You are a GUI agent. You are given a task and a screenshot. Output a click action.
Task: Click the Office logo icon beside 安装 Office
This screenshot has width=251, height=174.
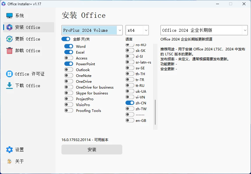[x=10, y=27]
